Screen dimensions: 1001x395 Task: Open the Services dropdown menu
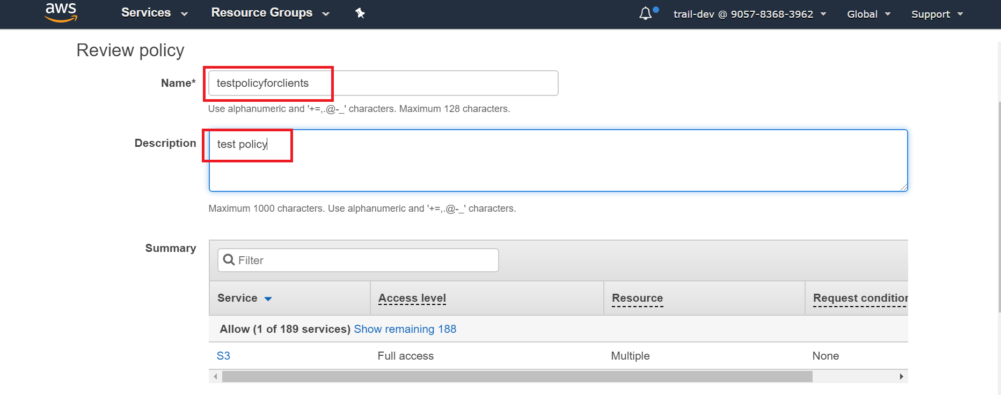pos(154,13)
